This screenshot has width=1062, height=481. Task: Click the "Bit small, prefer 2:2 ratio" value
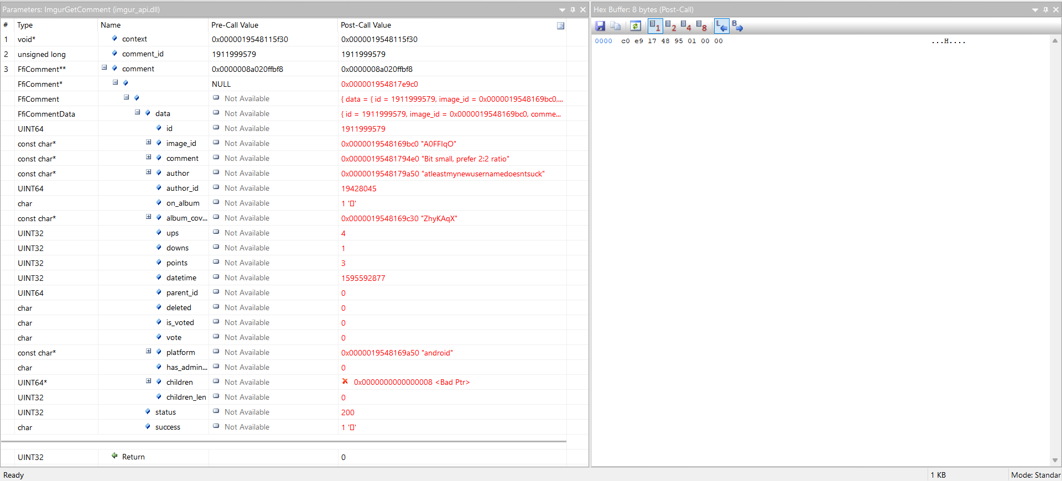(466, 159)
